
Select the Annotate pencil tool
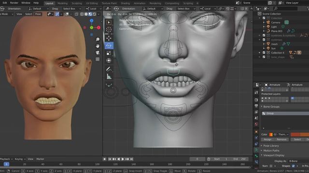109,69
